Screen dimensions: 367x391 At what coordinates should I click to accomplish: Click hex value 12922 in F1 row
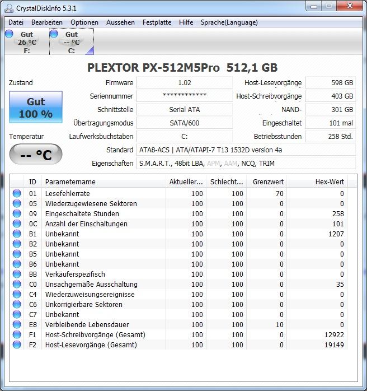(x=334, y=334)
